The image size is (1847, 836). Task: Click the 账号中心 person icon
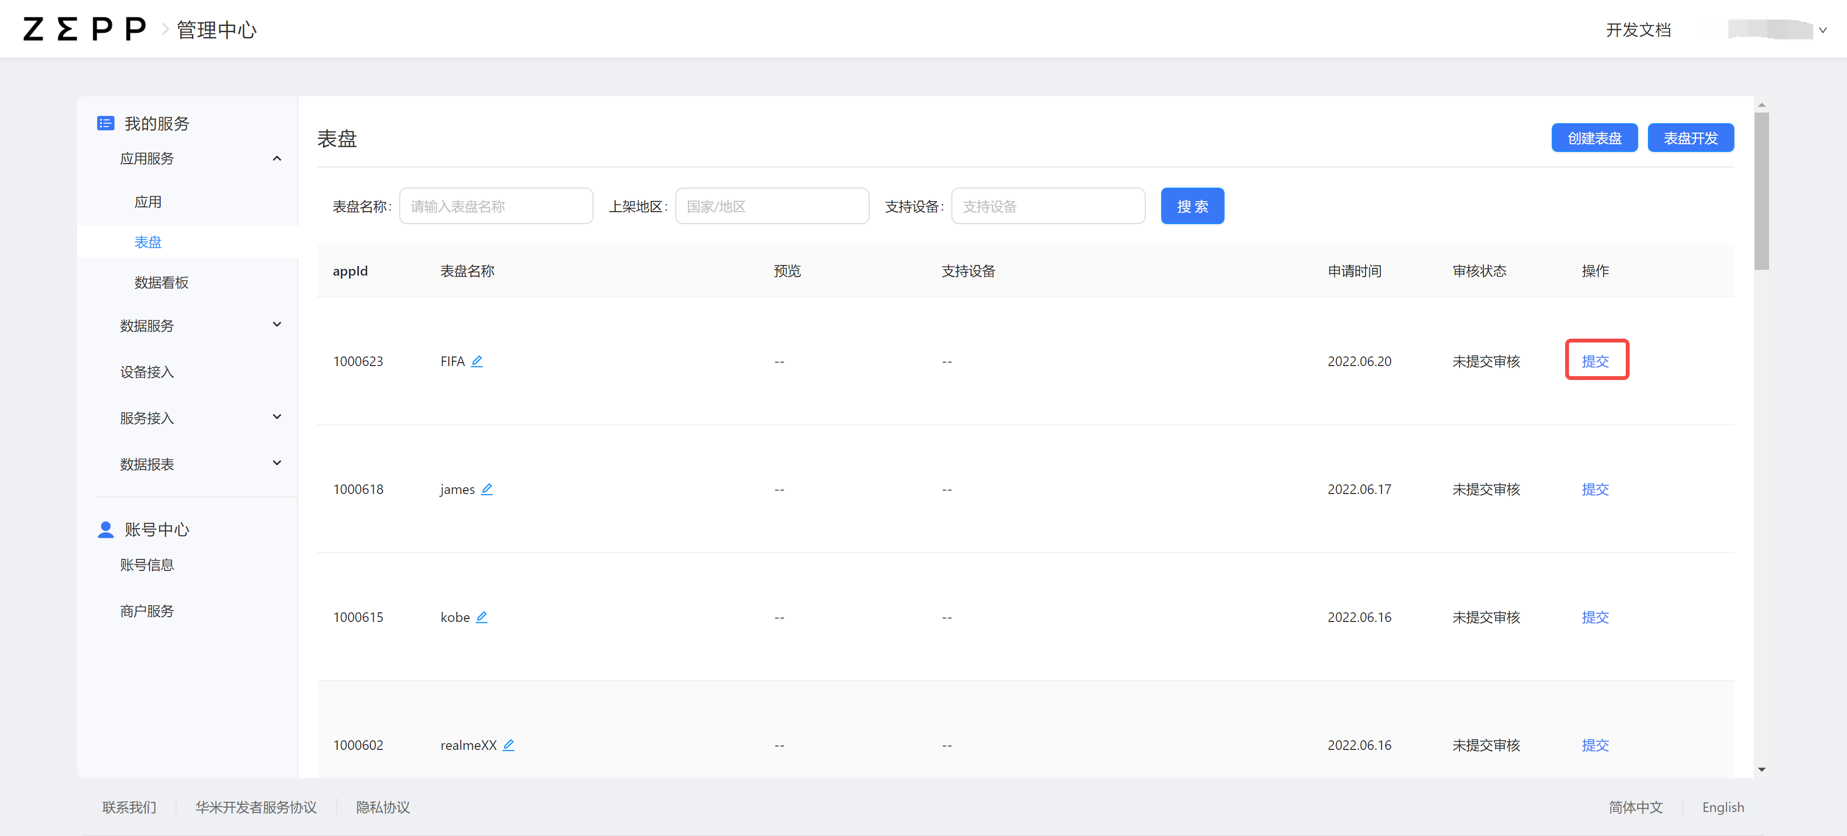(x=105, y=529)
